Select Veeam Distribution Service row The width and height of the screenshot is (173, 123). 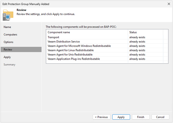point(107,42)
